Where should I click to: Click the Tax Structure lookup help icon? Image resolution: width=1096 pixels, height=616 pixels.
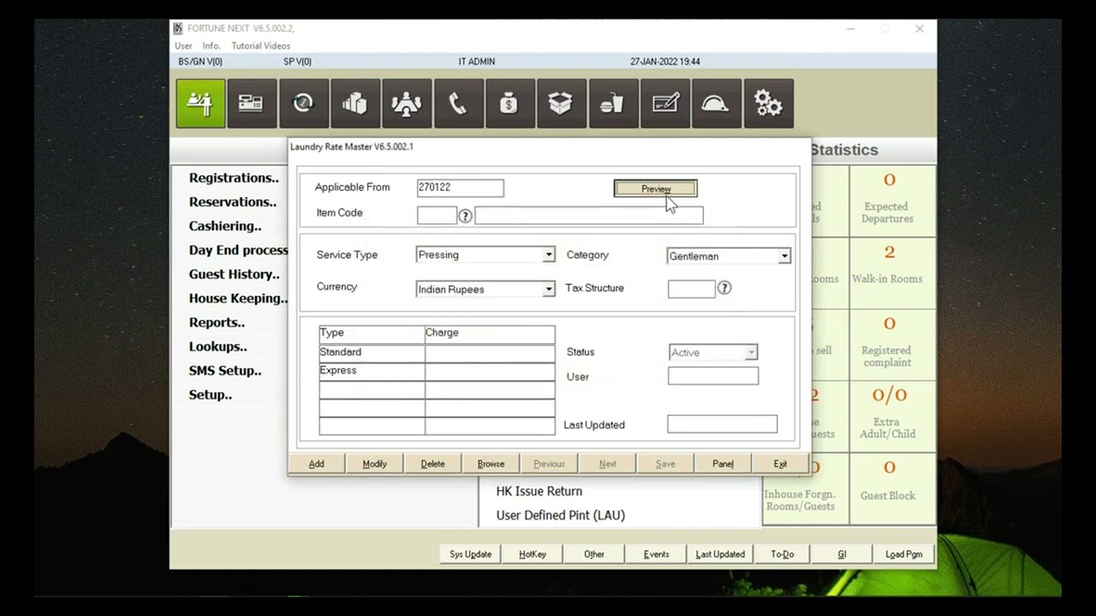click(724, 288)
